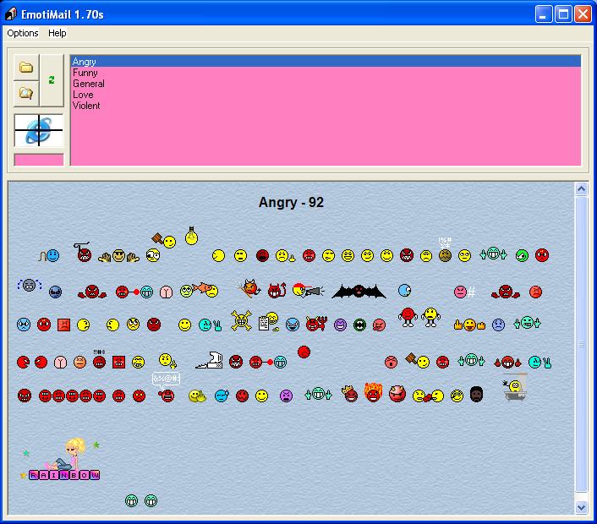Pick the blue smiley with worm in top row
This screenshot has width=597, height=524.
pyautogui.click(x=49, y=256)
